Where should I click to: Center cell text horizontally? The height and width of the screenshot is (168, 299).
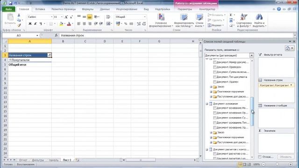(x=84, y=24)
